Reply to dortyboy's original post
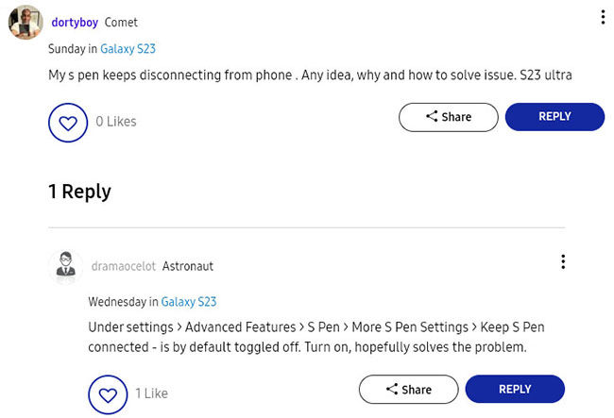The height and width of the screenshot is (418, 614). coord(554,116)
